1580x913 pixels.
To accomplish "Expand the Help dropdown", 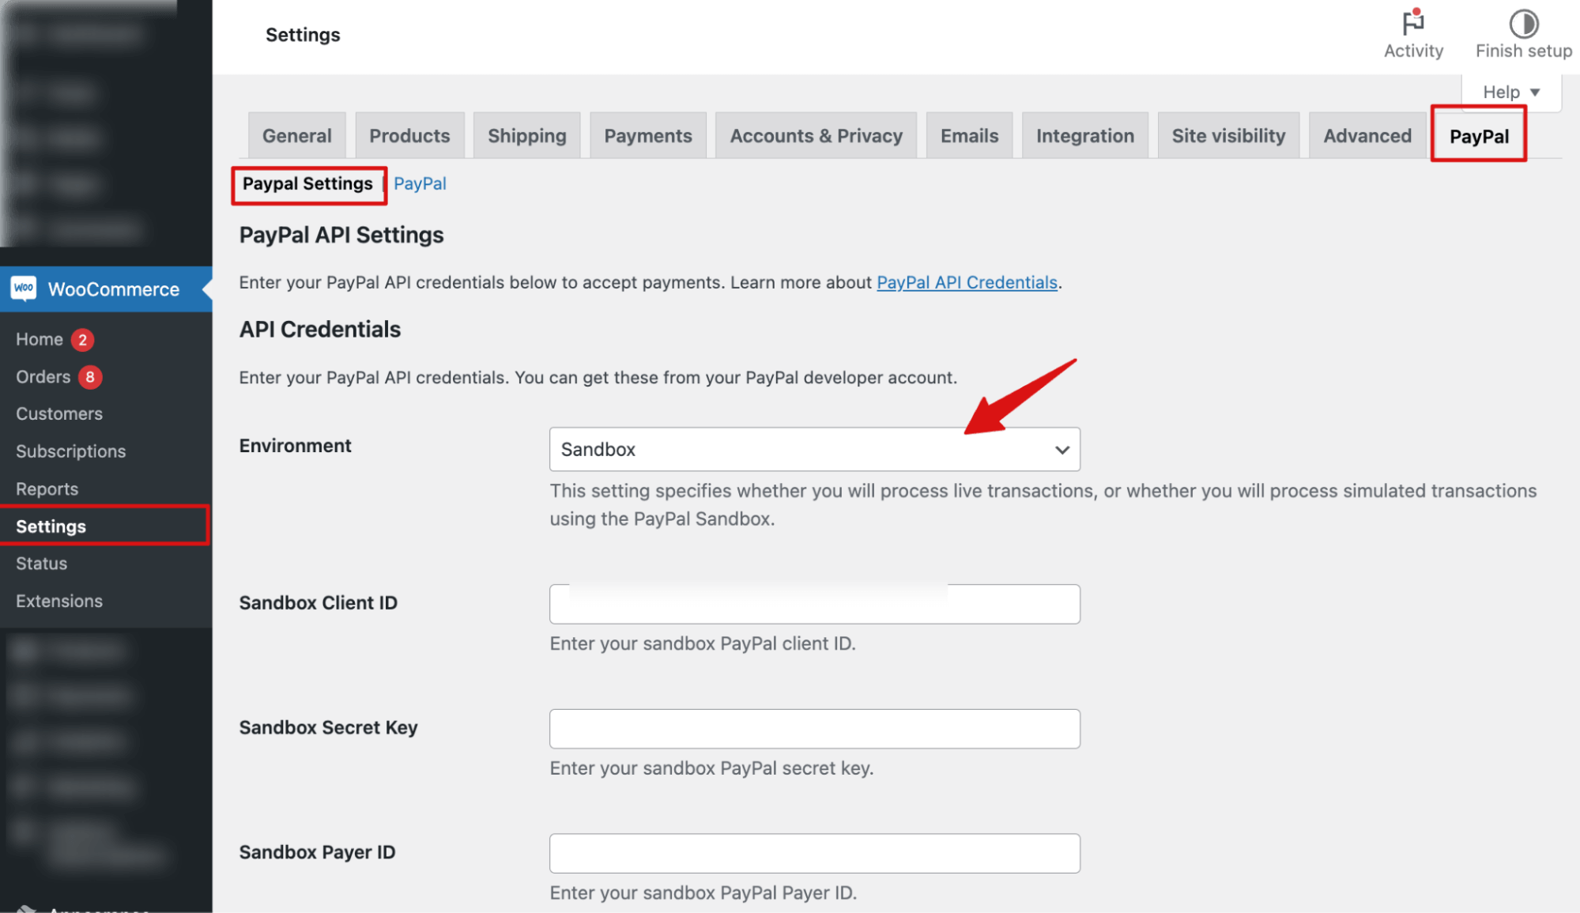I will click(x=1510, y=92).
